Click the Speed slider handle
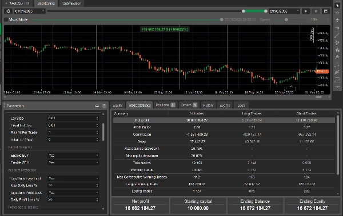 click(x=286, y=19)
